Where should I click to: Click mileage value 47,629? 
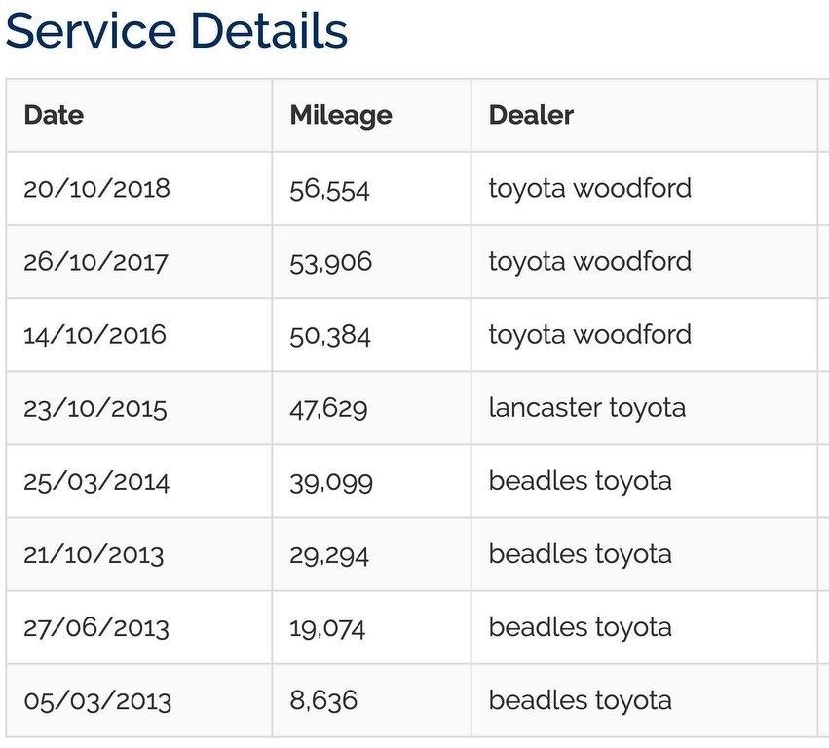coord(328,409)
